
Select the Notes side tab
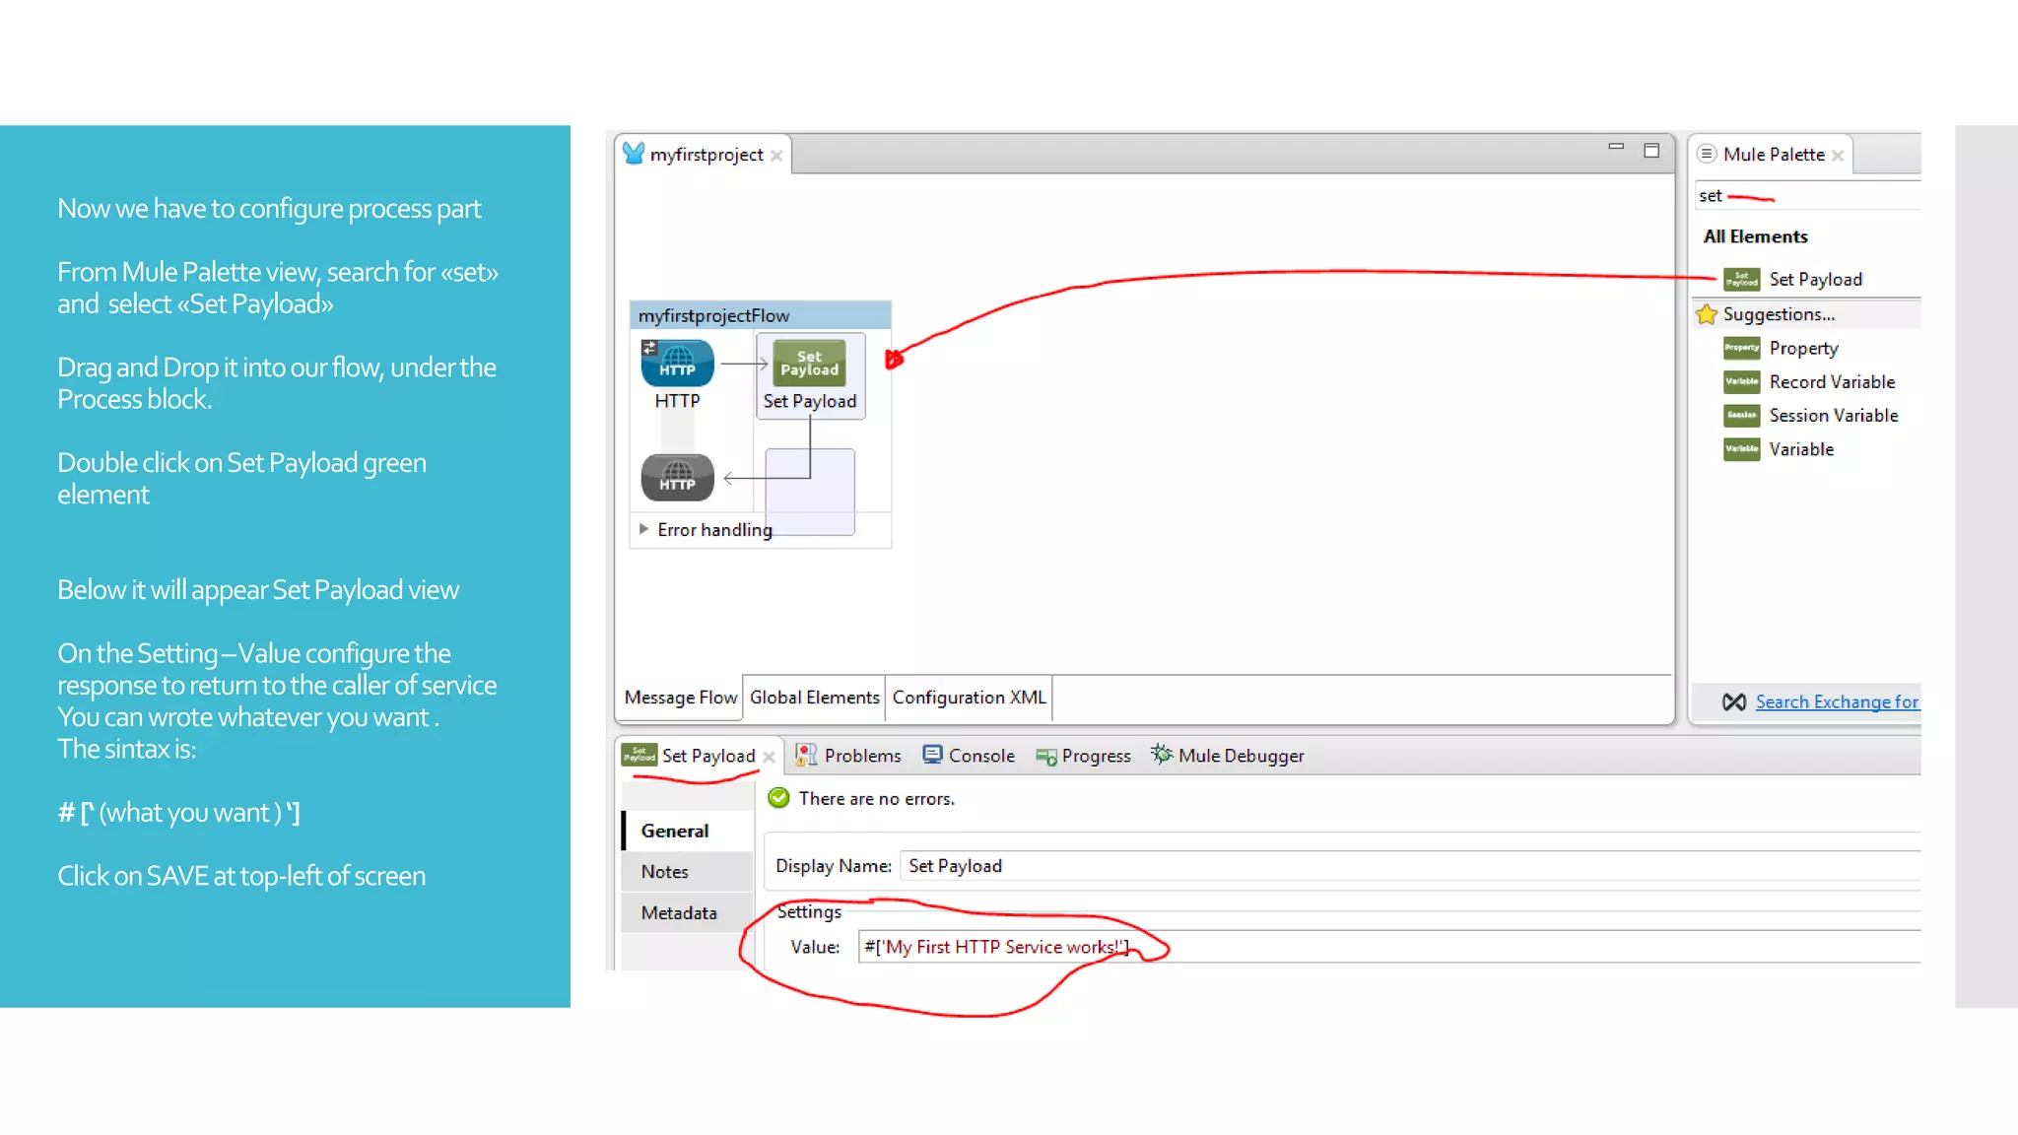pos(688,872)
